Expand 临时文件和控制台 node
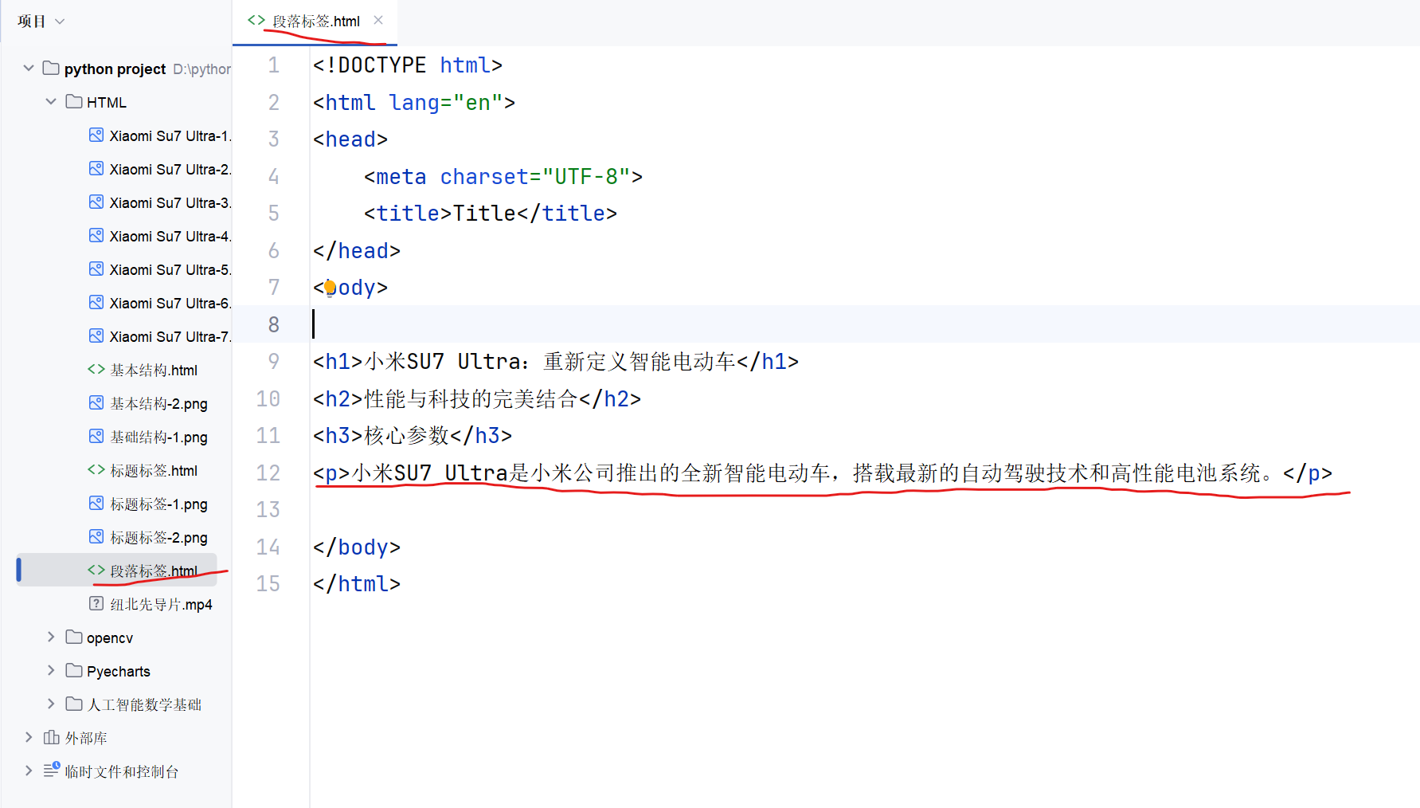 pos(29,771)
